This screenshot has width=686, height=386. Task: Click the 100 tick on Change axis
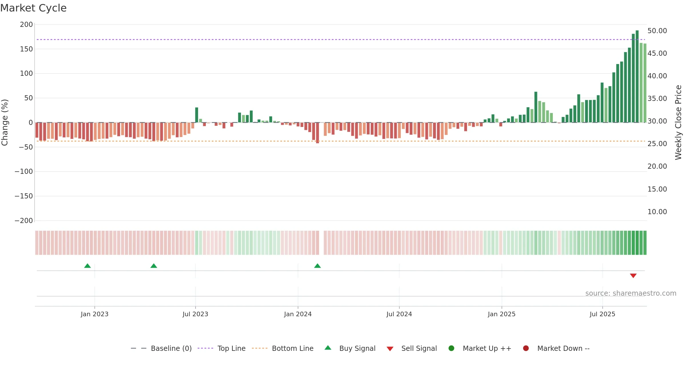tap(26, 73)
